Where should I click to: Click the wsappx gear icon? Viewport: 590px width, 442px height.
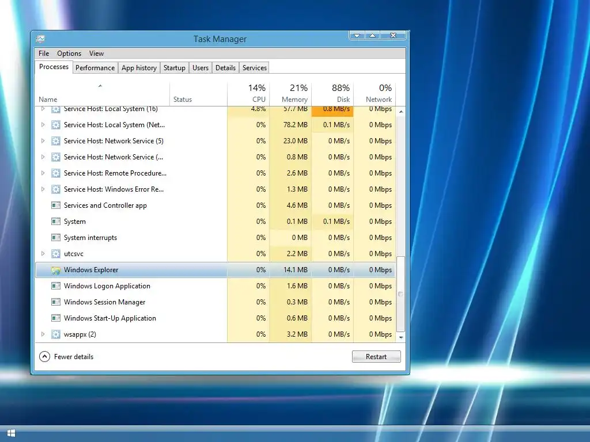click(56, 334)
